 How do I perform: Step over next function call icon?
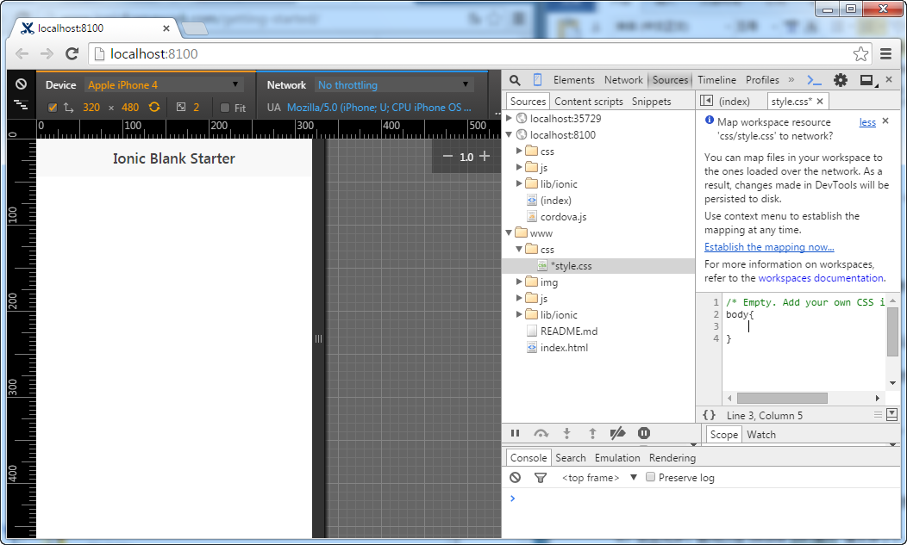tap(541, 433)
